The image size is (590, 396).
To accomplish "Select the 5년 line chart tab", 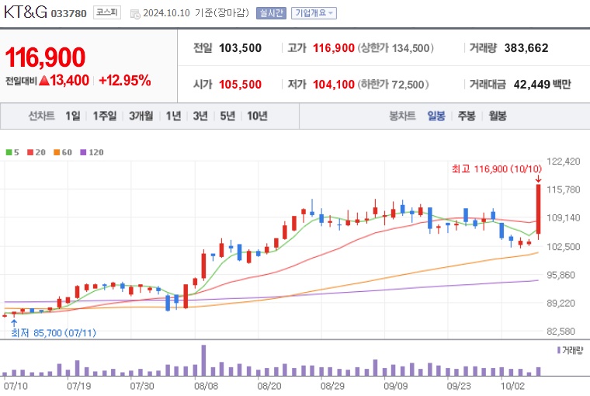I will click(227, 116).
